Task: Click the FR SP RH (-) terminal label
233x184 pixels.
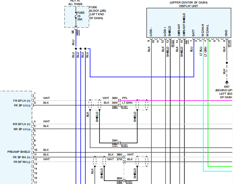Action: [x=22, y=162]
